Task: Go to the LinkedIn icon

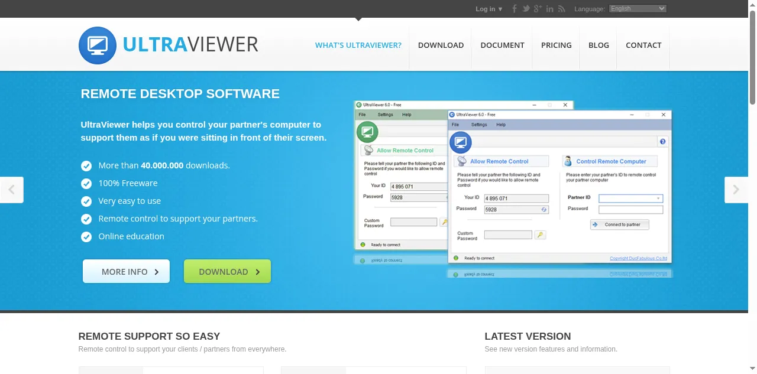Action: click(550, 9)
